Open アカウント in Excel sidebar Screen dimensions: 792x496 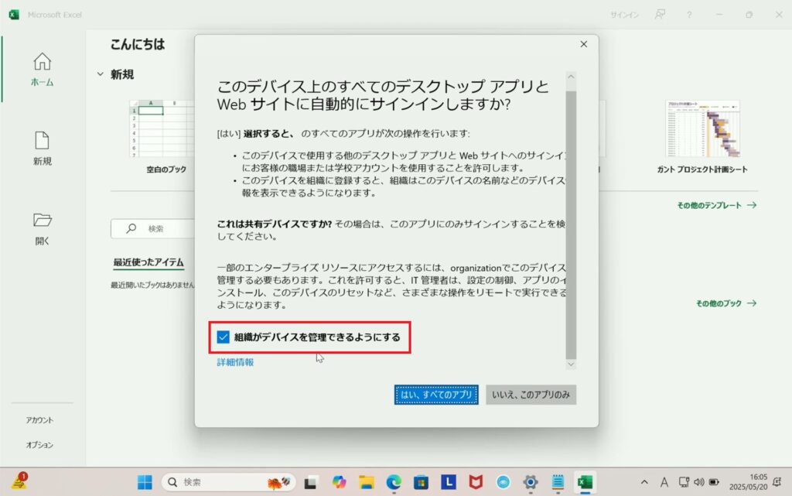[39, 419]
